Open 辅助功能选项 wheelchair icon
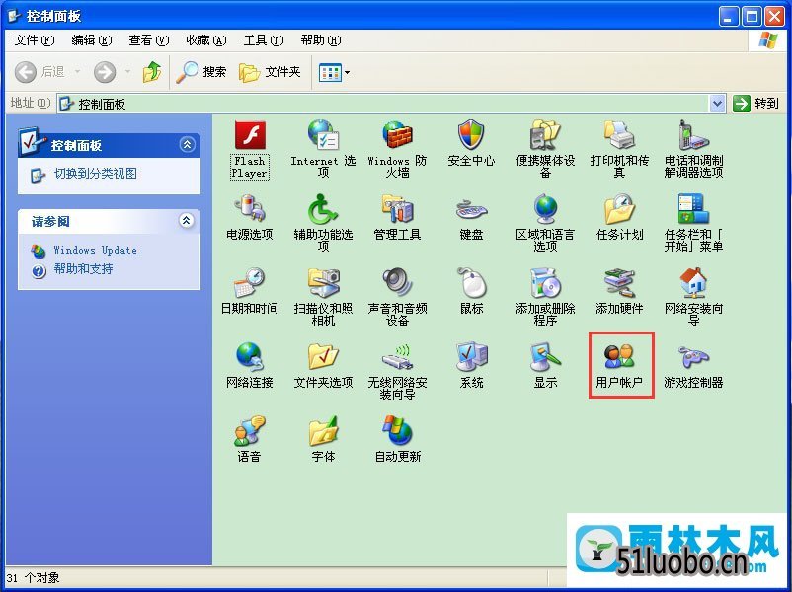The height and width of the screenshot is (592, 792). (x=323, y=223)
